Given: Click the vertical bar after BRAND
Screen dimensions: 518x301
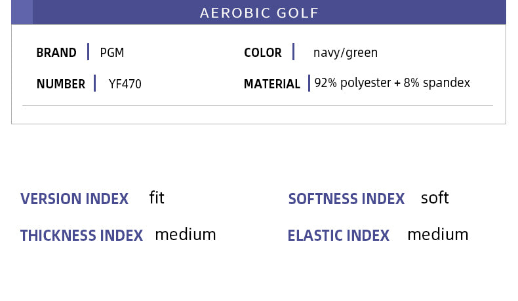Looking at the screenshot, I should click(x=89, y=52).
